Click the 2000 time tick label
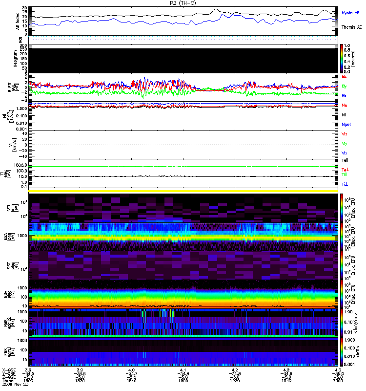This screenshot has height=391, width=366. coord(338,381)
